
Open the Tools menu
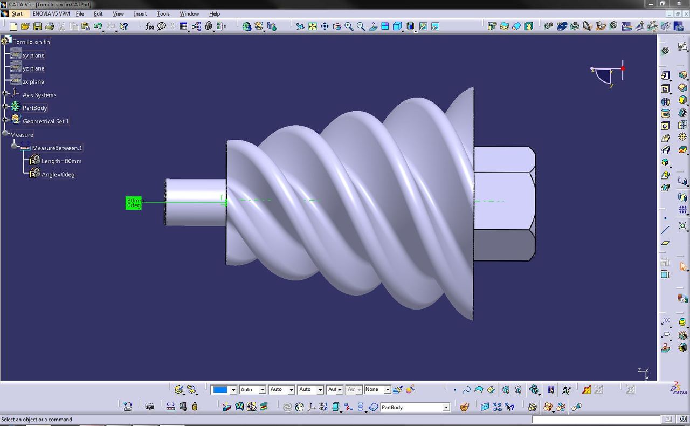tap(163, 13)
